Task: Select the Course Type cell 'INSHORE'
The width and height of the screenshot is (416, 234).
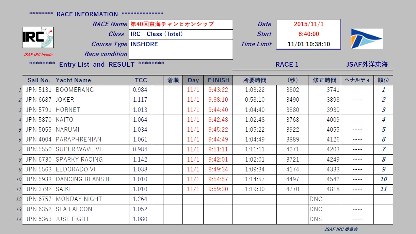Action: 181,44
